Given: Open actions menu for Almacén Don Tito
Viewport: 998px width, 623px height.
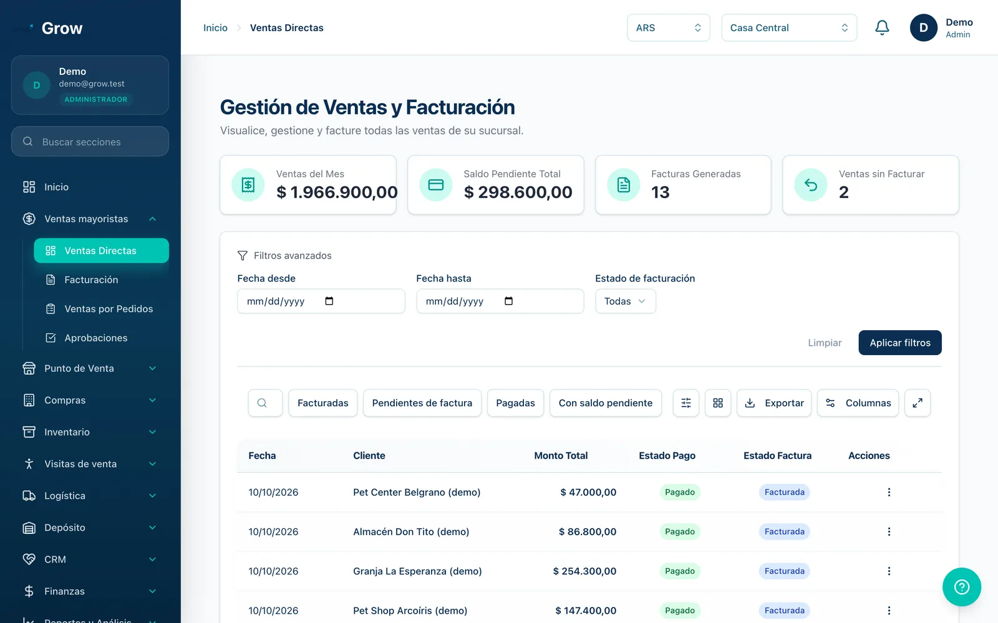Looking at the screenshot, I should click(889, 531).
